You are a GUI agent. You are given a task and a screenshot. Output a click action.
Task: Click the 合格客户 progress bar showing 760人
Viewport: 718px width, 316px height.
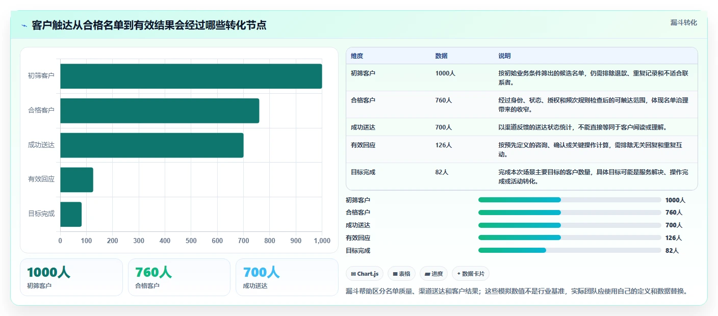pyautogui.click(x=570, y=213)
